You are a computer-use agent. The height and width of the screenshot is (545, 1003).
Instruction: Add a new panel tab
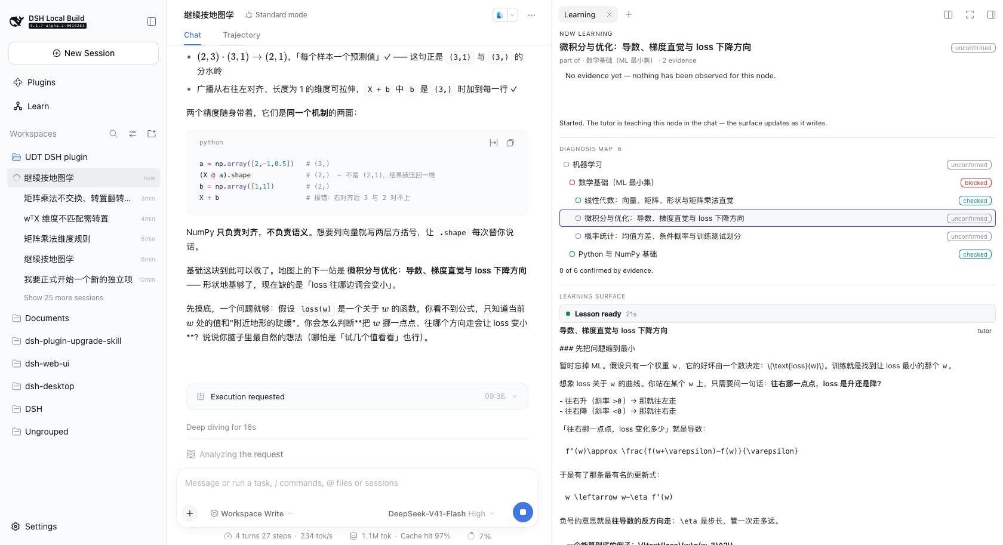629,14
